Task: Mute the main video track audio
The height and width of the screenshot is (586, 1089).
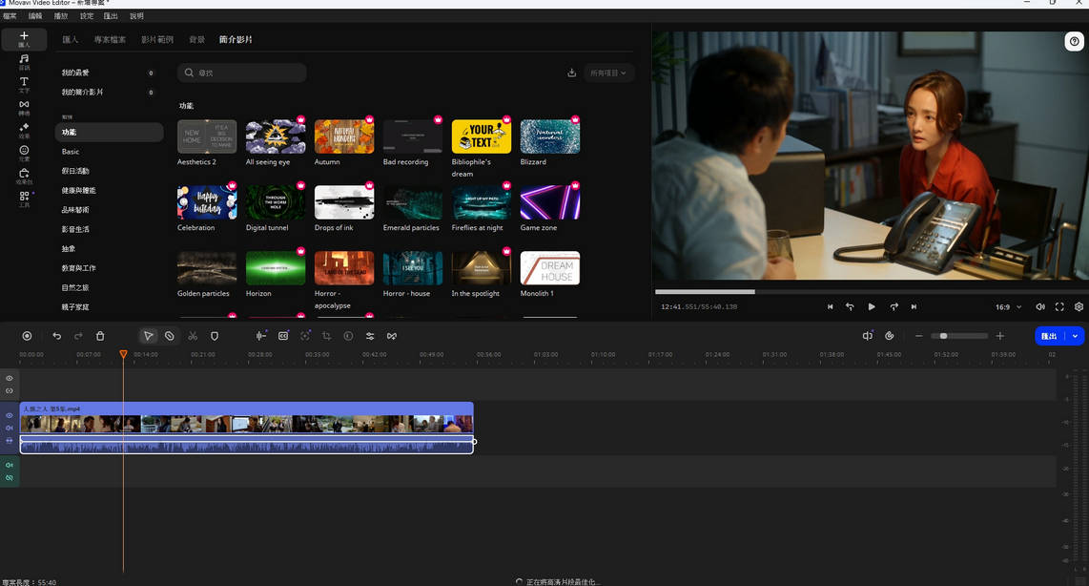Action: [9, 428]
